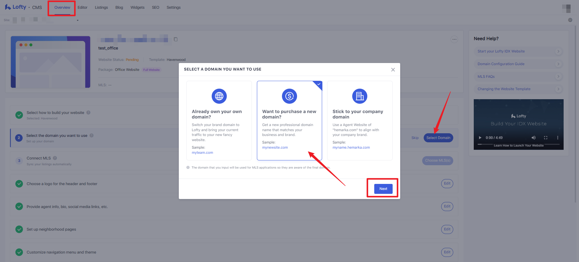Enter fullscreen for the help video
The height and width of the screenshot is (262, 579).
pyautogui.click(x=546, y=138)
